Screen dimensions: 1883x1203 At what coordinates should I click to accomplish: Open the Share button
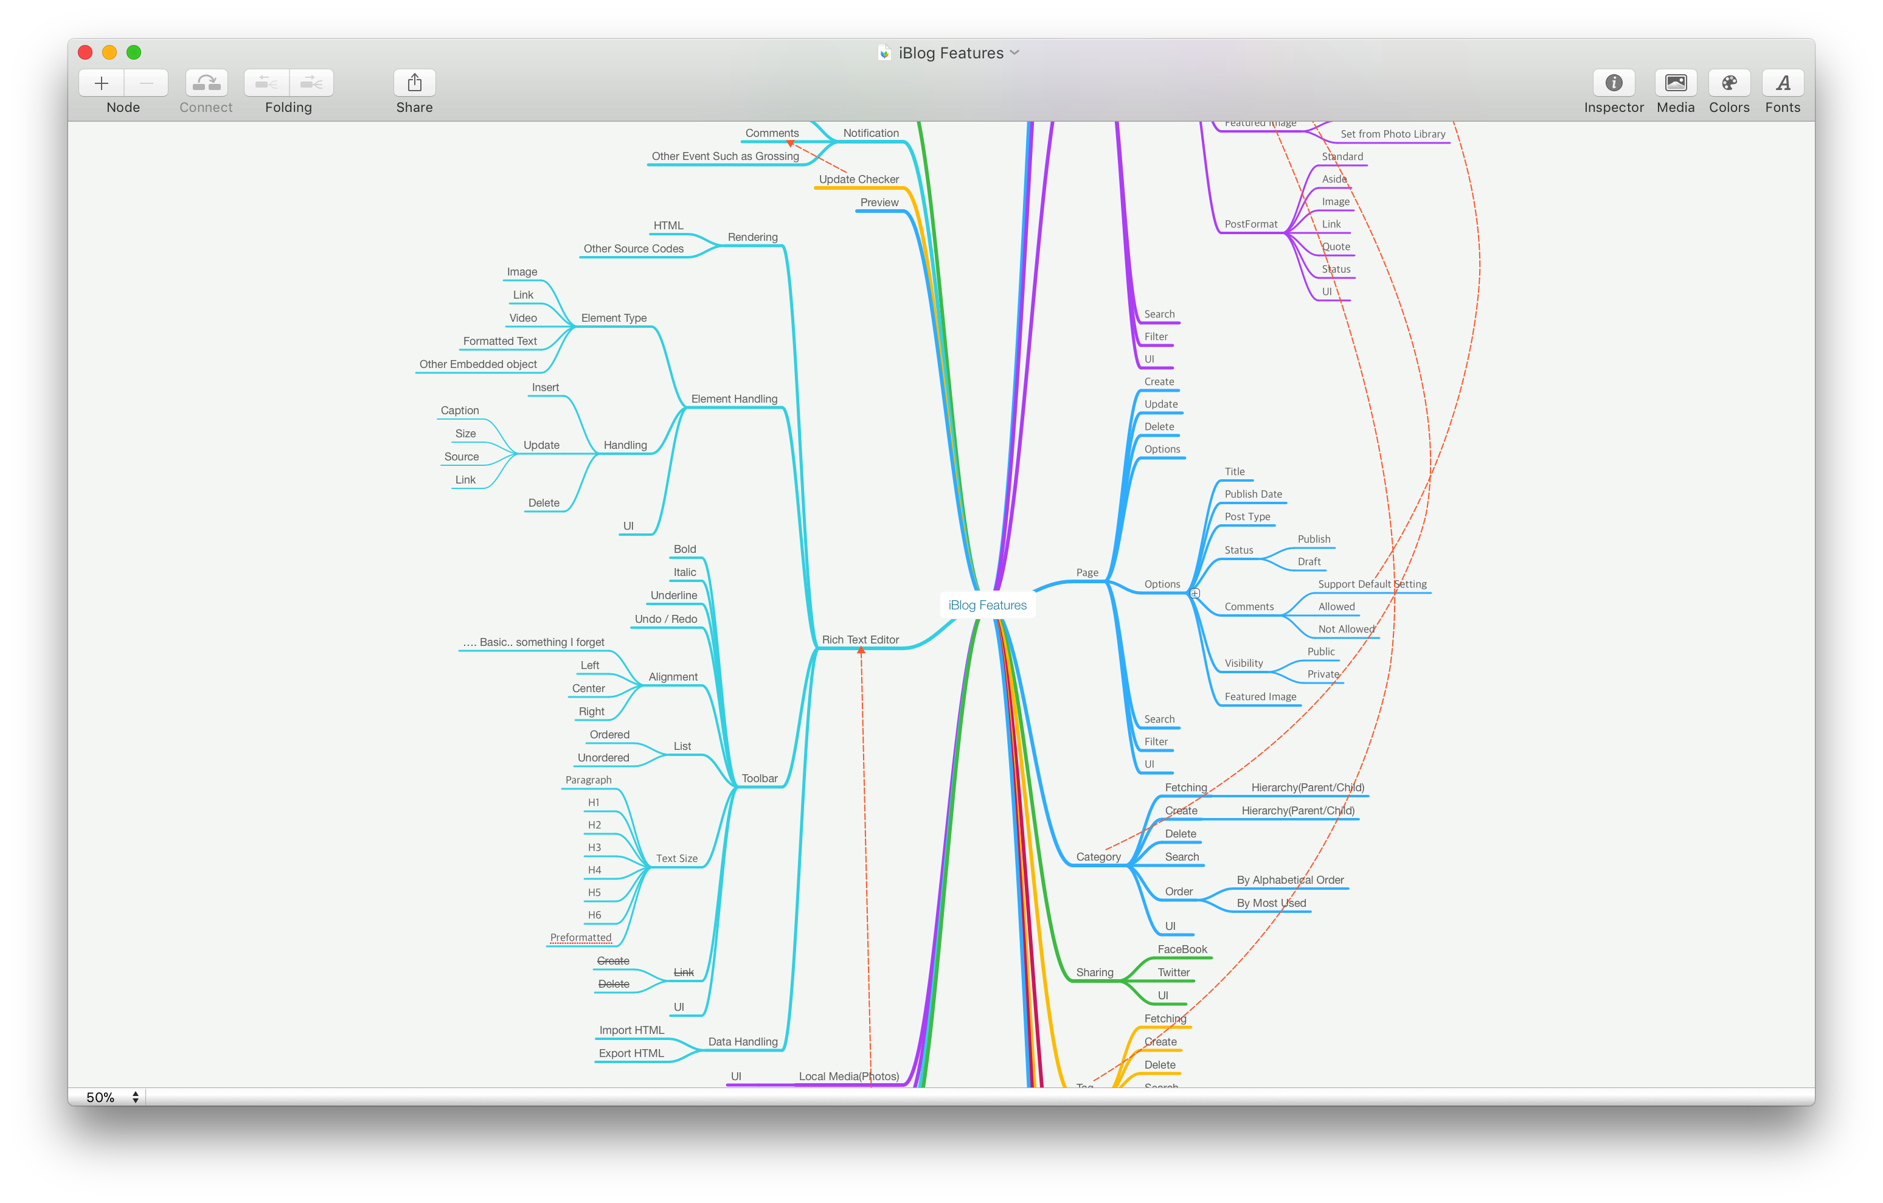click(414, 83)
